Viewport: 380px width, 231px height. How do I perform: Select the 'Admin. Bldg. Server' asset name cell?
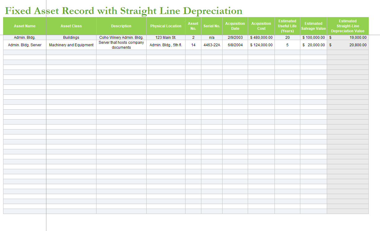[25, 45]
